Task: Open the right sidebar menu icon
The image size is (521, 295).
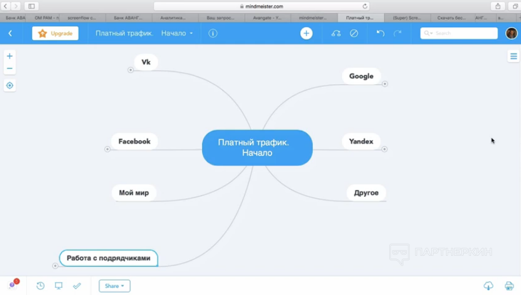Action: pos(514,56)
